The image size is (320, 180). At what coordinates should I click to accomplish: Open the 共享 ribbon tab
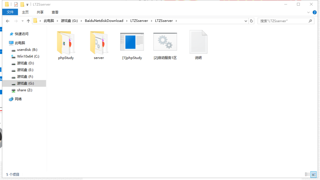point(40,12)
